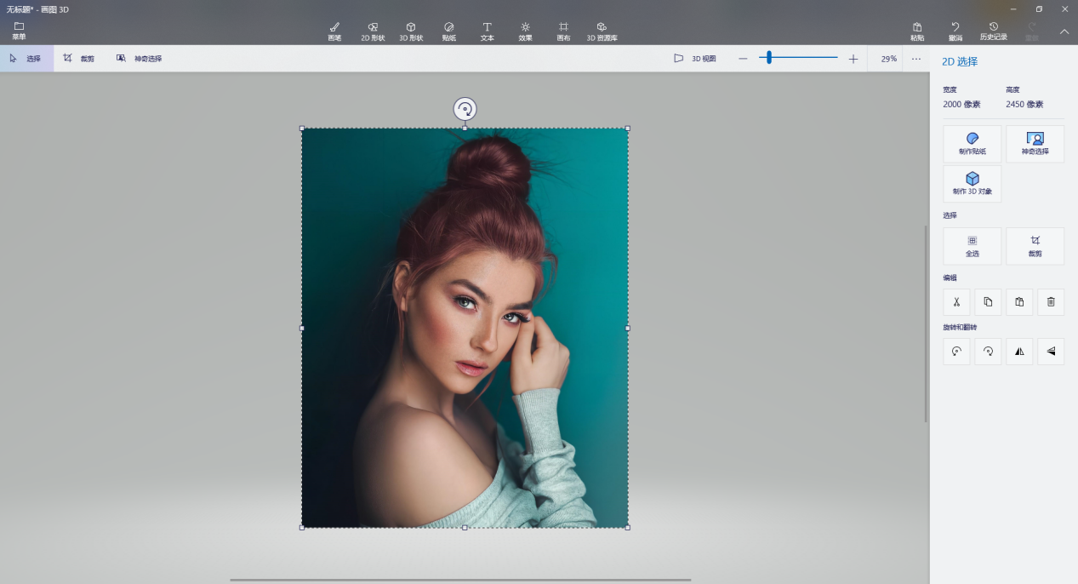Select the 画笔 (Brushes) tool
Image resolution: width=1078 pixels, height=584 pixels.
tap(334, 31)
